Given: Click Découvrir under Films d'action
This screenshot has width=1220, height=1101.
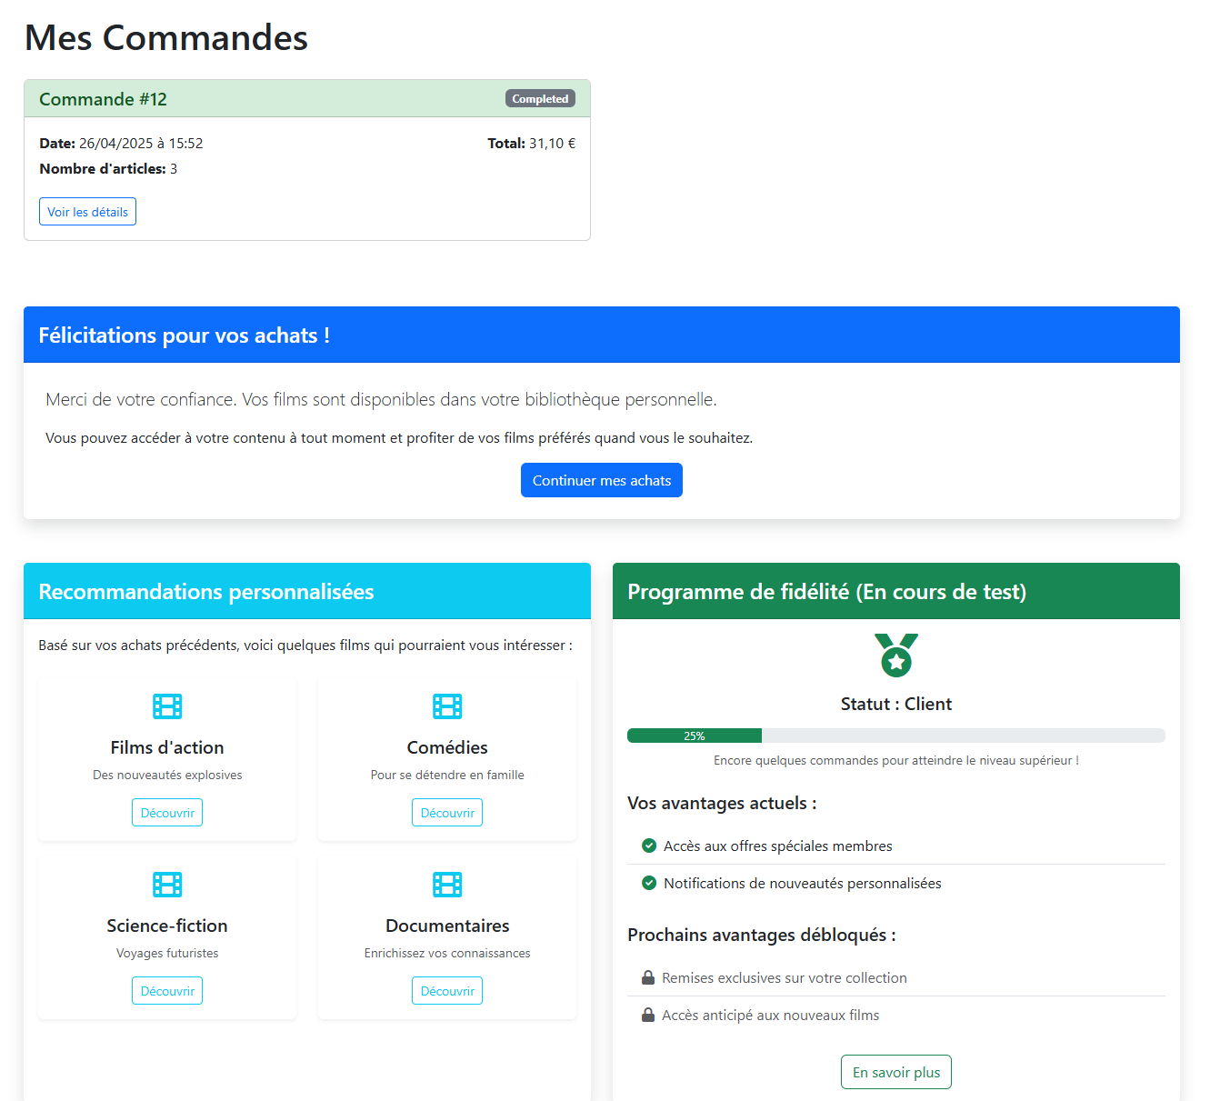Looking at the screenshot, I should pos(166,812).
